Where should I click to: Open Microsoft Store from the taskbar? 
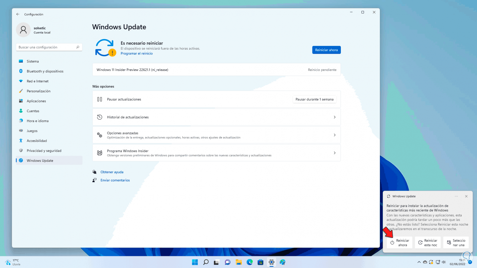(260, 262)
